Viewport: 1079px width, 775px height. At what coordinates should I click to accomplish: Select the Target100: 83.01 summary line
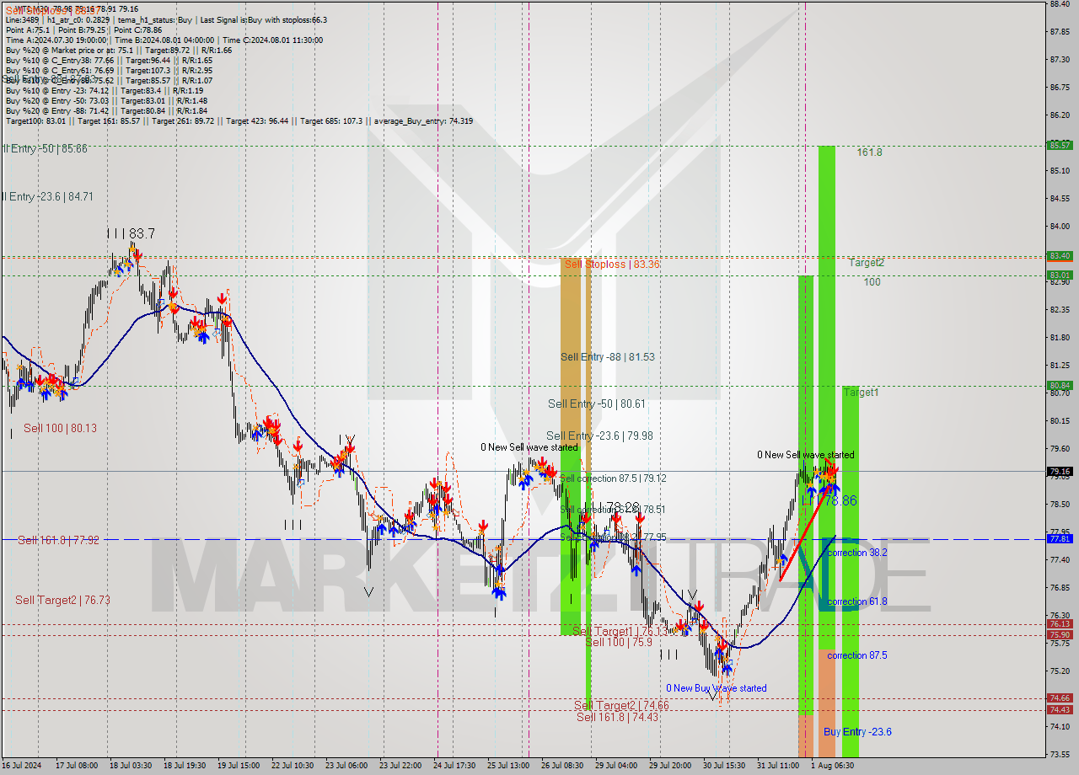click(239, 121)
